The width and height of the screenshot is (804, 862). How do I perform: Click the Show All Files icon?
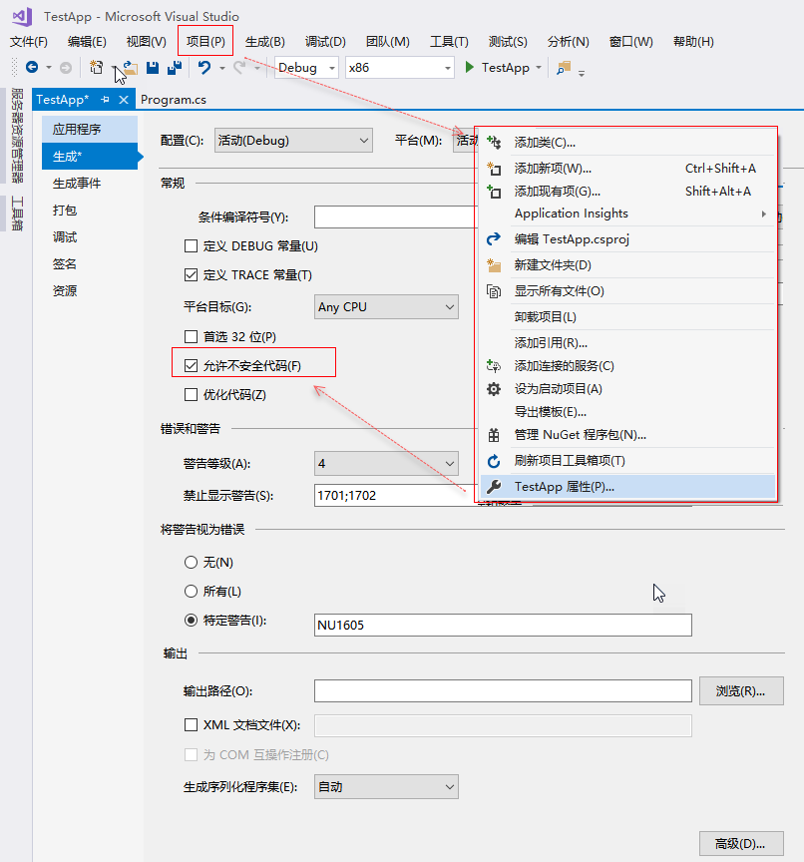point(494,290)
